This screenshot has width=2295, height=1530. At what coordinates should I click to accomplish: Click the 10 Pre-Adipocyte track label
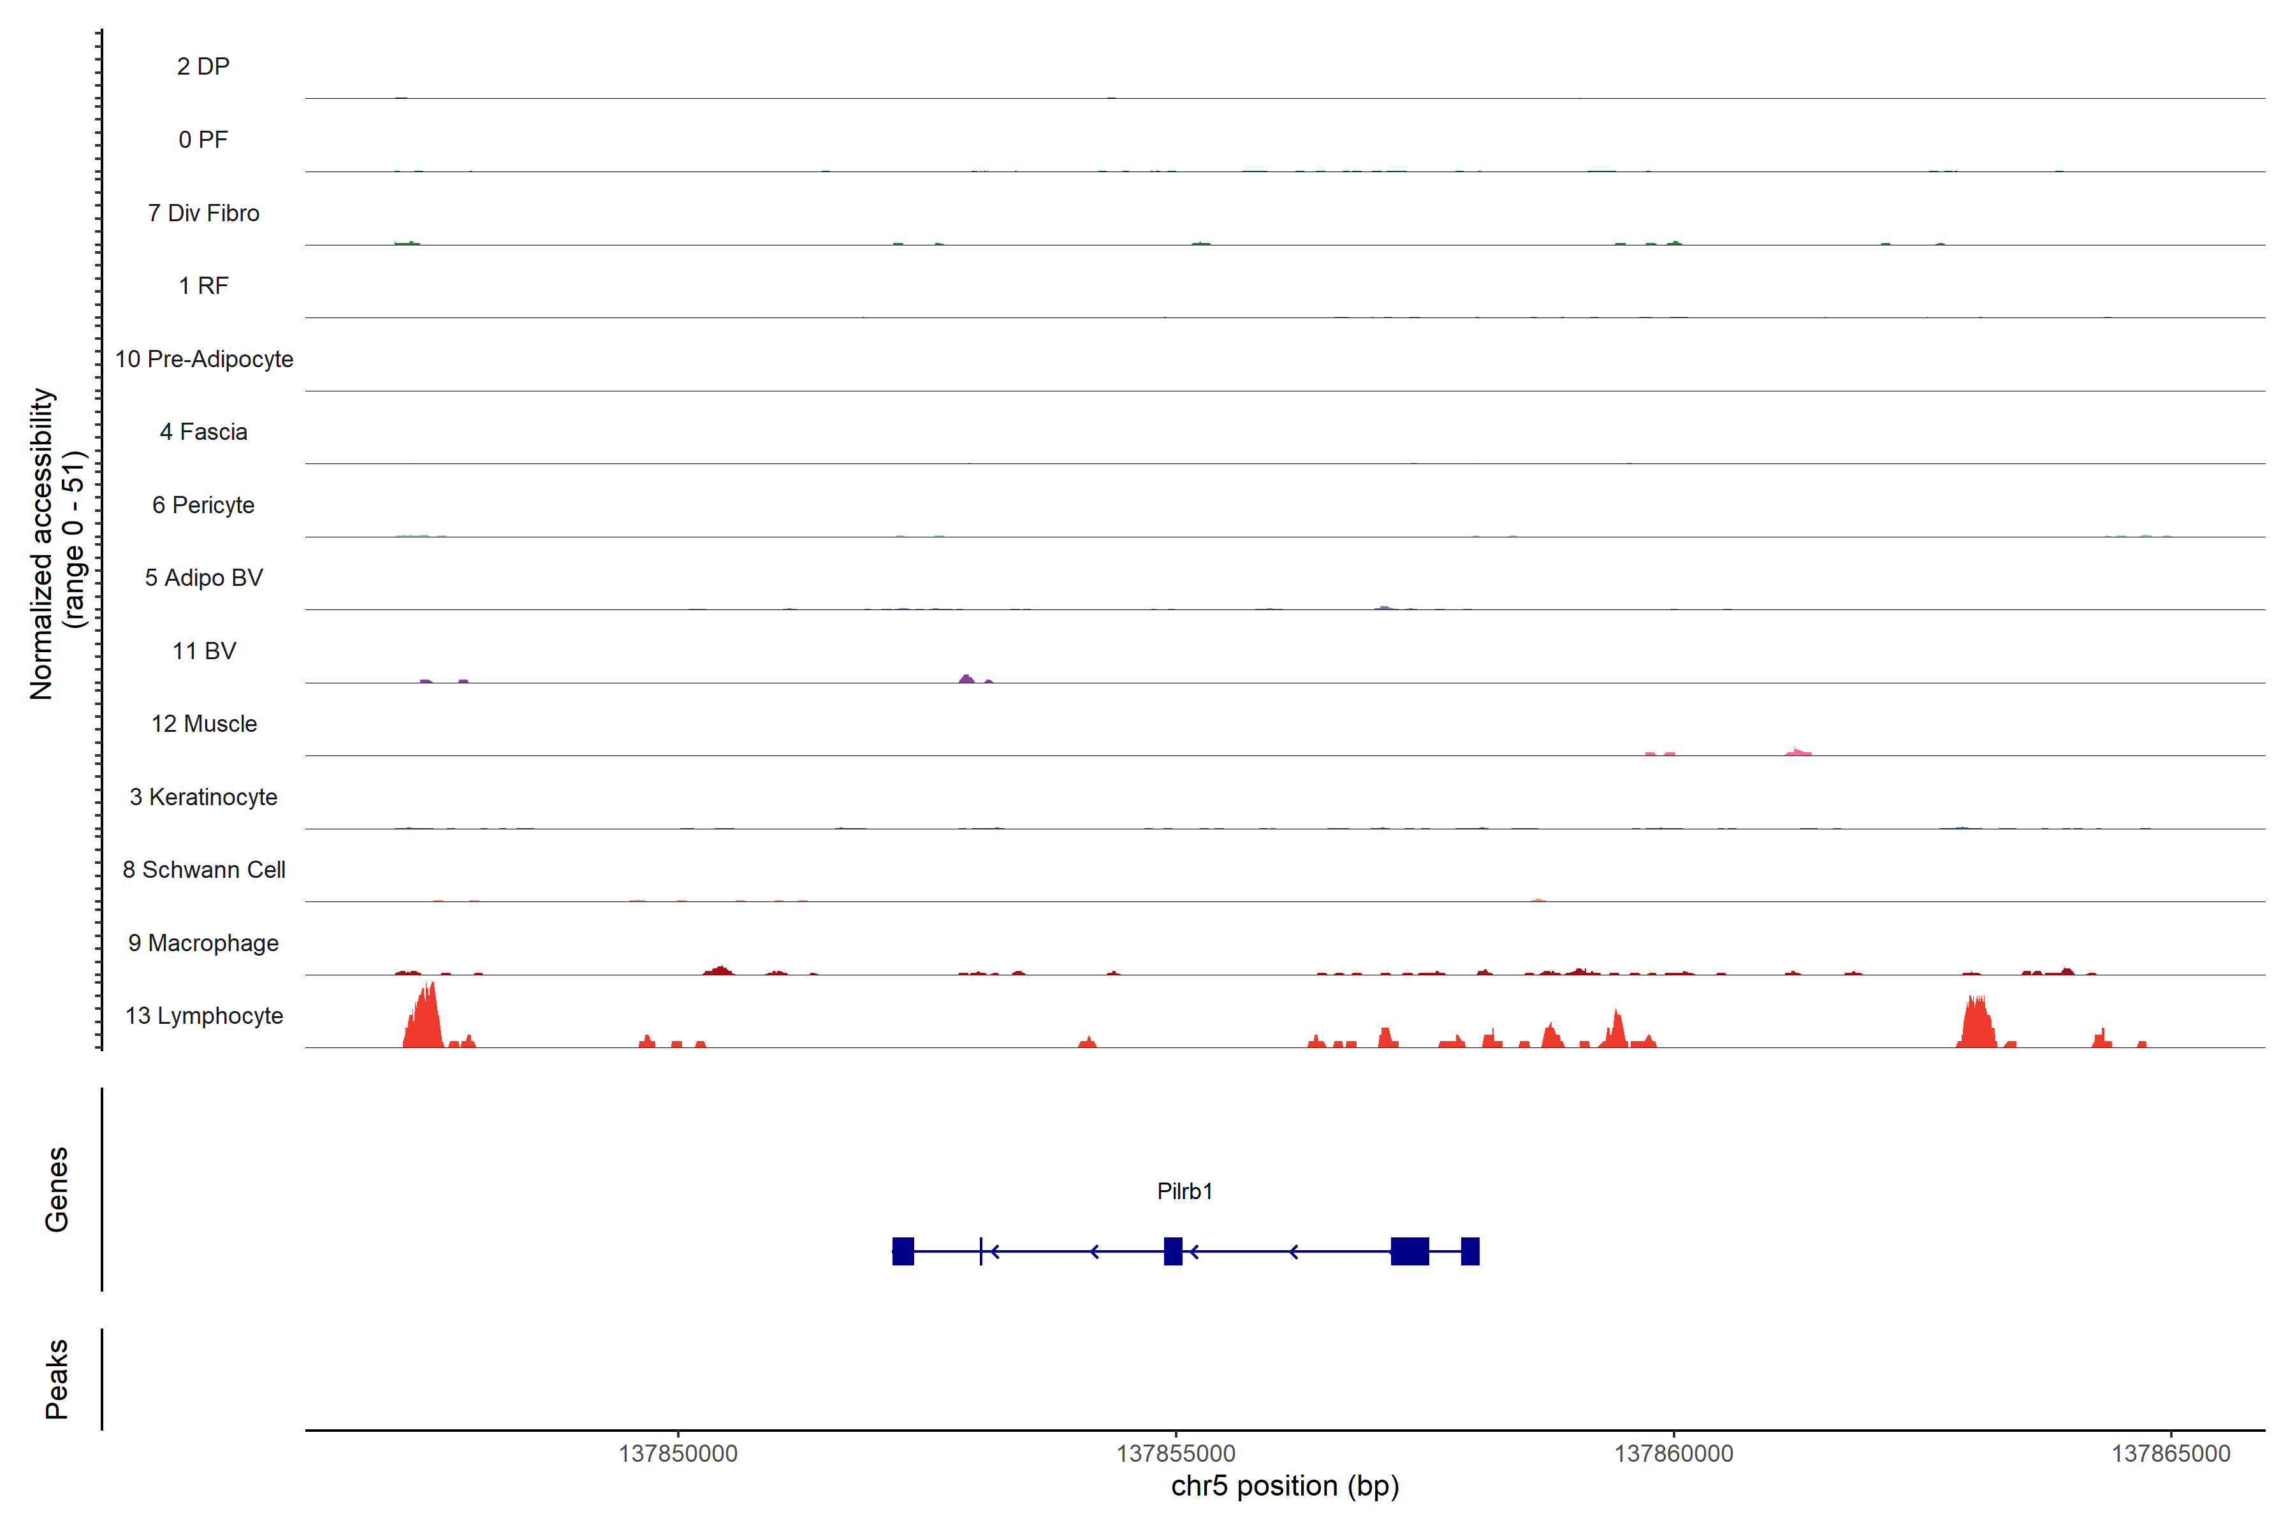pyautogui.click(x=204, y=359)
